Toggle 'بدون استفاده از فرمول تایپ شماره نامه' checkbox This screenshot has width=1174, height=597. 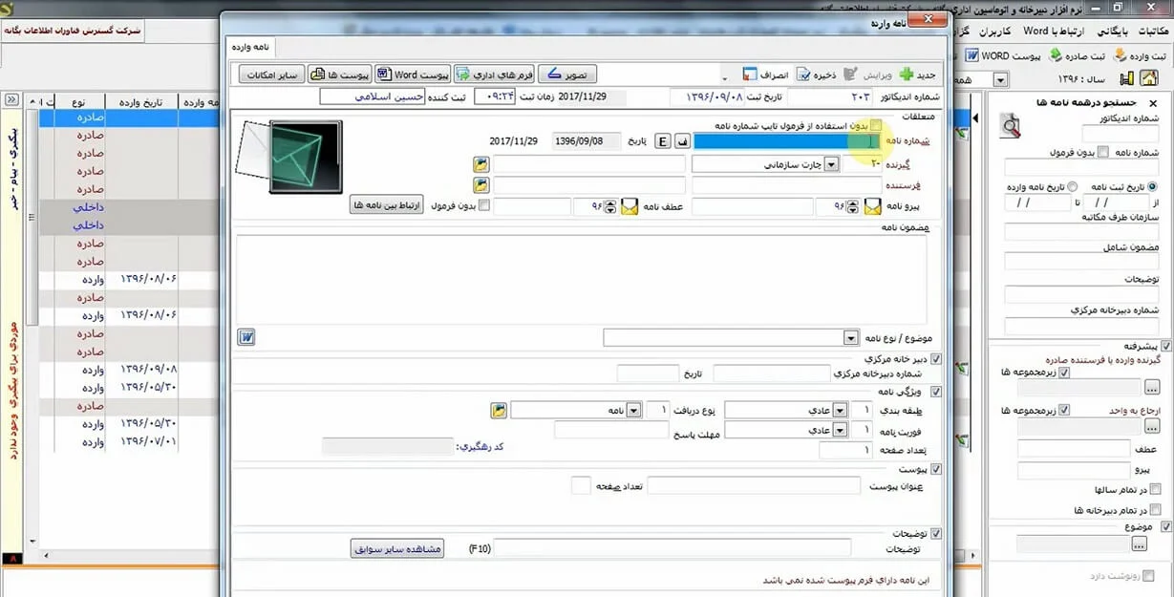click(x=876, y=125)
